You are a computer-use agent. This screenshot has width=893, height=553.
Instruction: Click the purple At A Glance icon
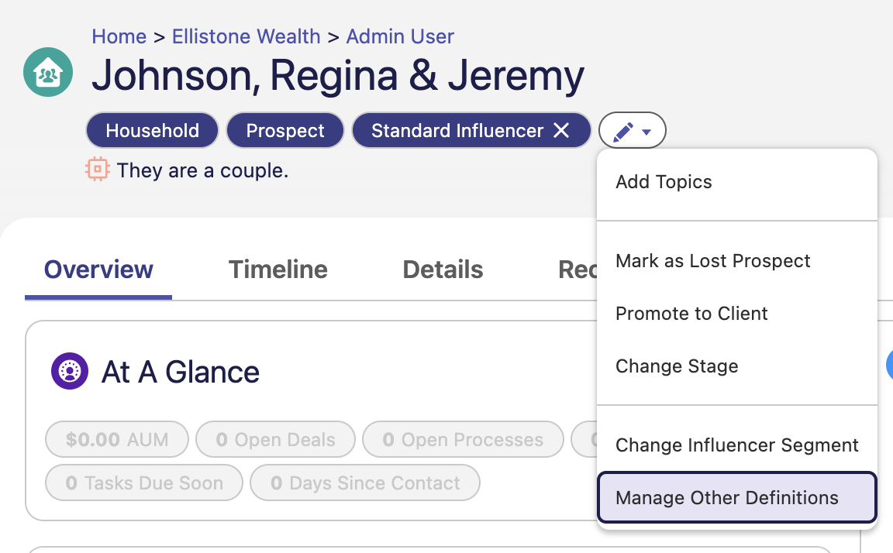(70, 371)
